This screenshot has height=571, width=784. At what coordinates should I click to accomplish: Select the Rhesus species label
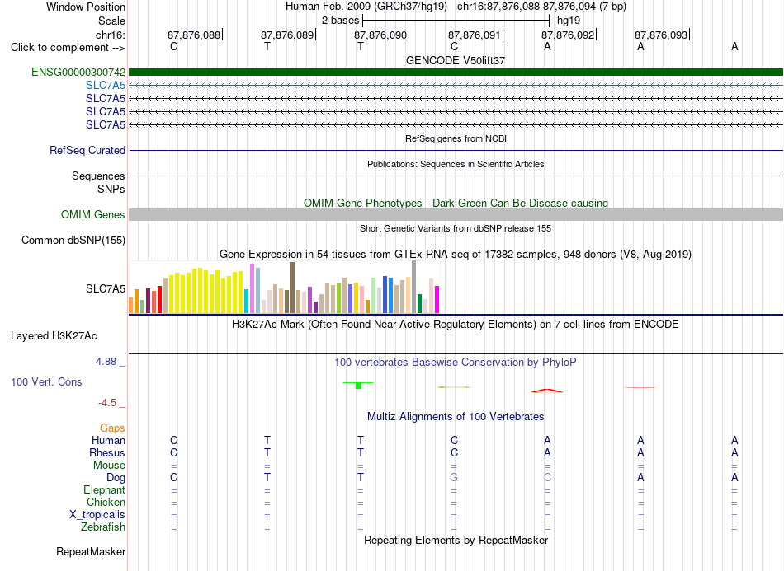point(107,452)
